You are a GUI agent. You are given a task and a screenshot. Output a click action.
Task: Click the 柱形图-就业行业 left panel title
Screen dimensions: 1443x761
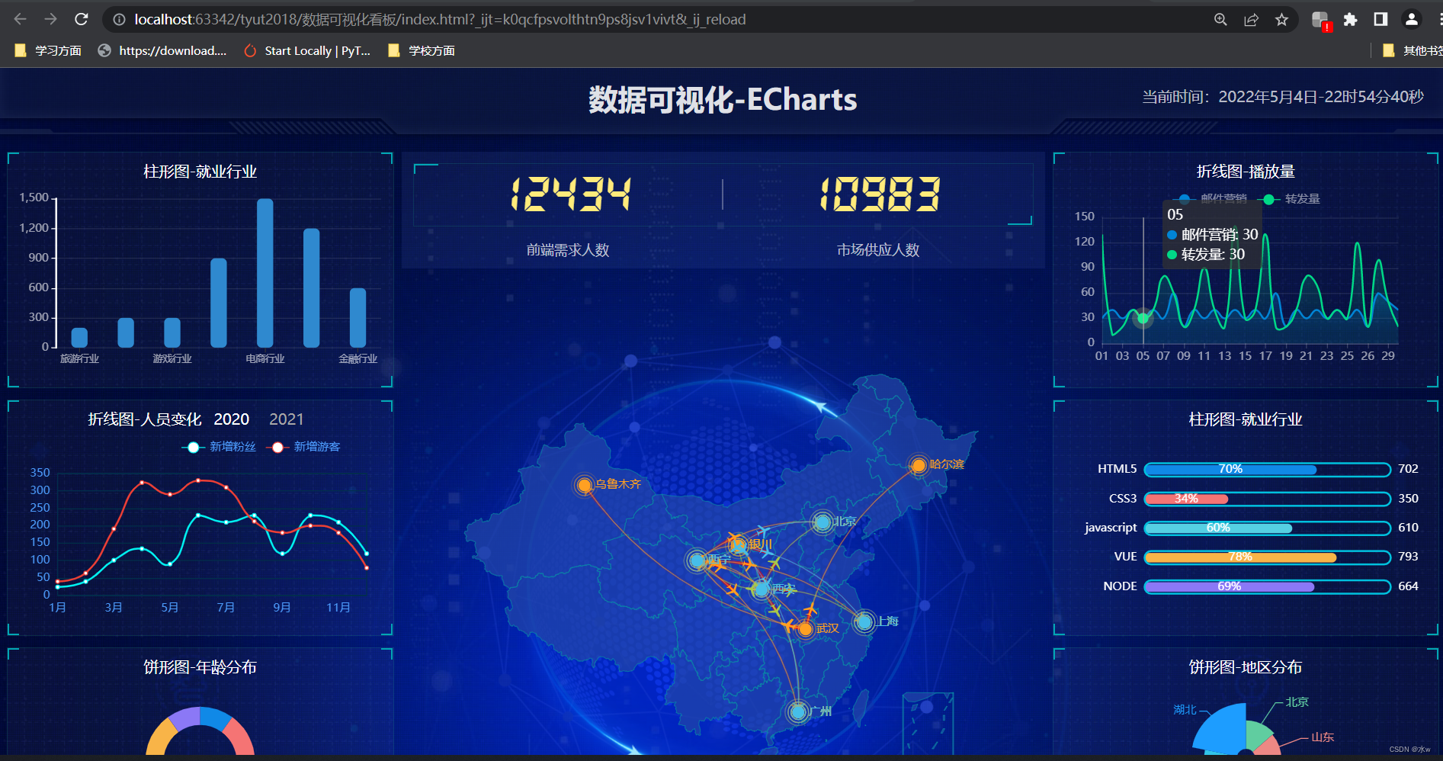point(200,172)
